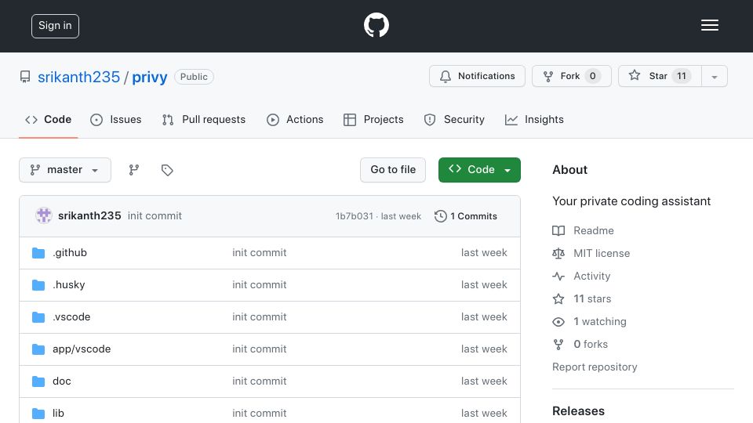Open the lib folder
The image size is (753, 423).
(x=58, y=414)
